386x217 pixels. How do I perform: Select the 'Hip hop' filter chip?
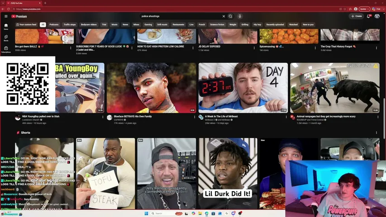[x=257, y=24]
